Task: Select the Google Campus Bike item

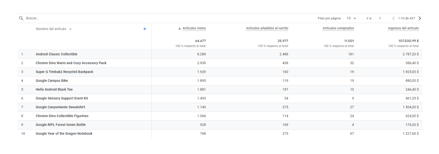Action: [x=52, y=81]
